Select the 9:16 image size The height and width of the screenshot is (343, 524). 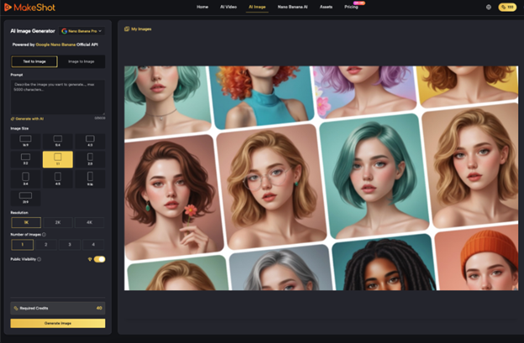[90, 179]
